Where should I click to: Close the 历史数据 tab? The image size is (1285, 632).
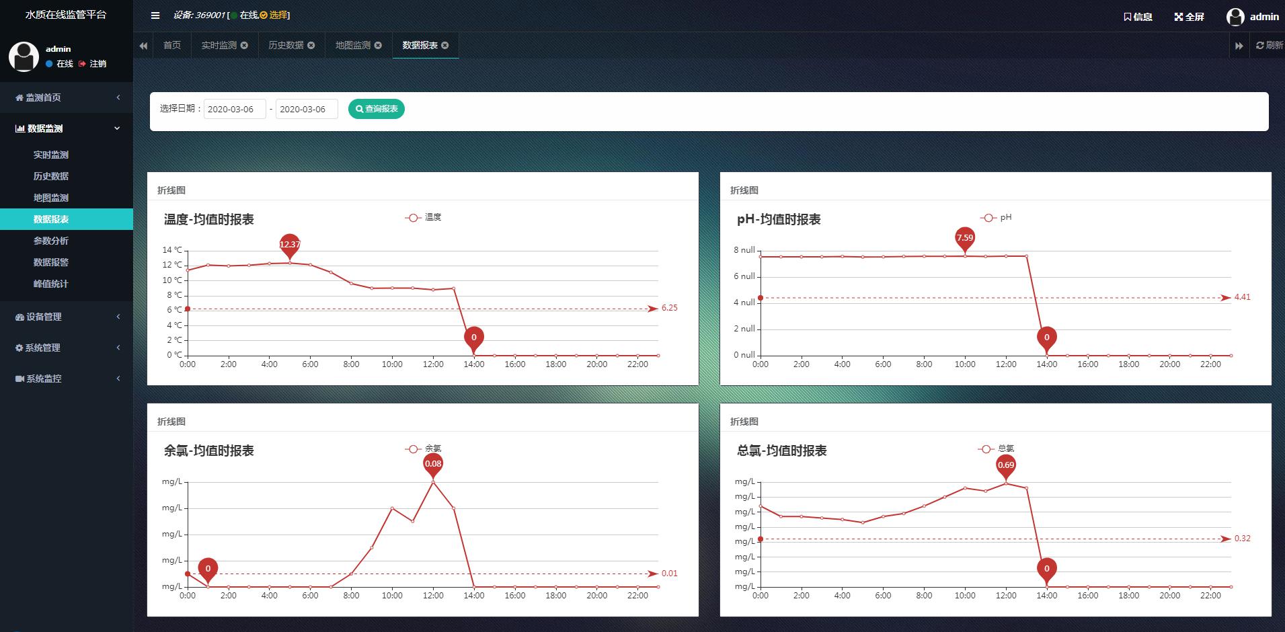tap(311, 46)
